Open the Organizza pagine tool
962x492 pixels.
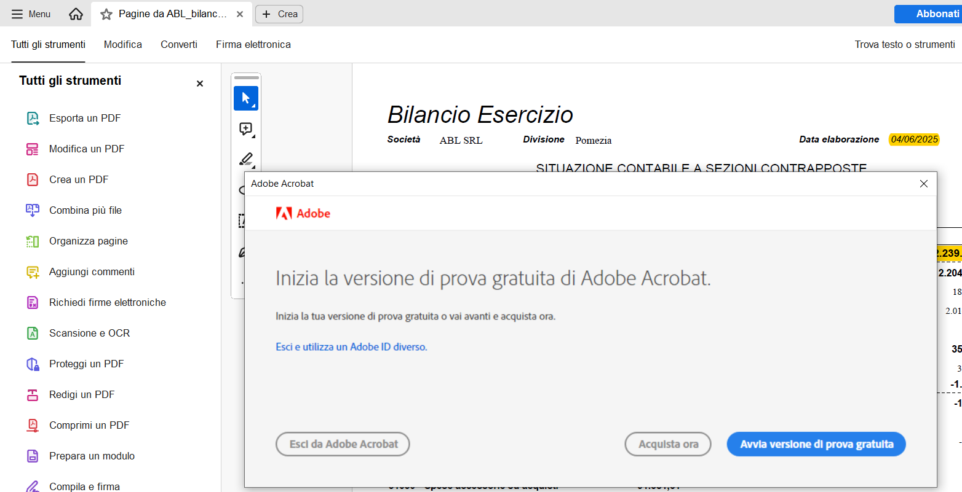coord(88,241)
